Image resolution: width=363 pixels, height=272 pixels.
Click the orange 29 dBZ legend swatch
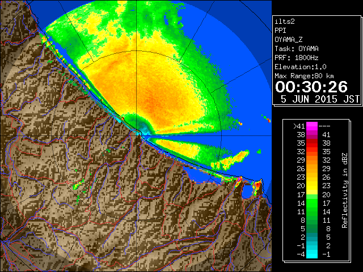(312, 160)
